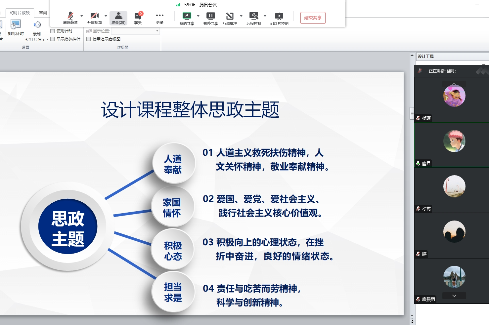Enable the Use Timings checkbox
This screenshot has height=325, width=489.
point(53,31)
